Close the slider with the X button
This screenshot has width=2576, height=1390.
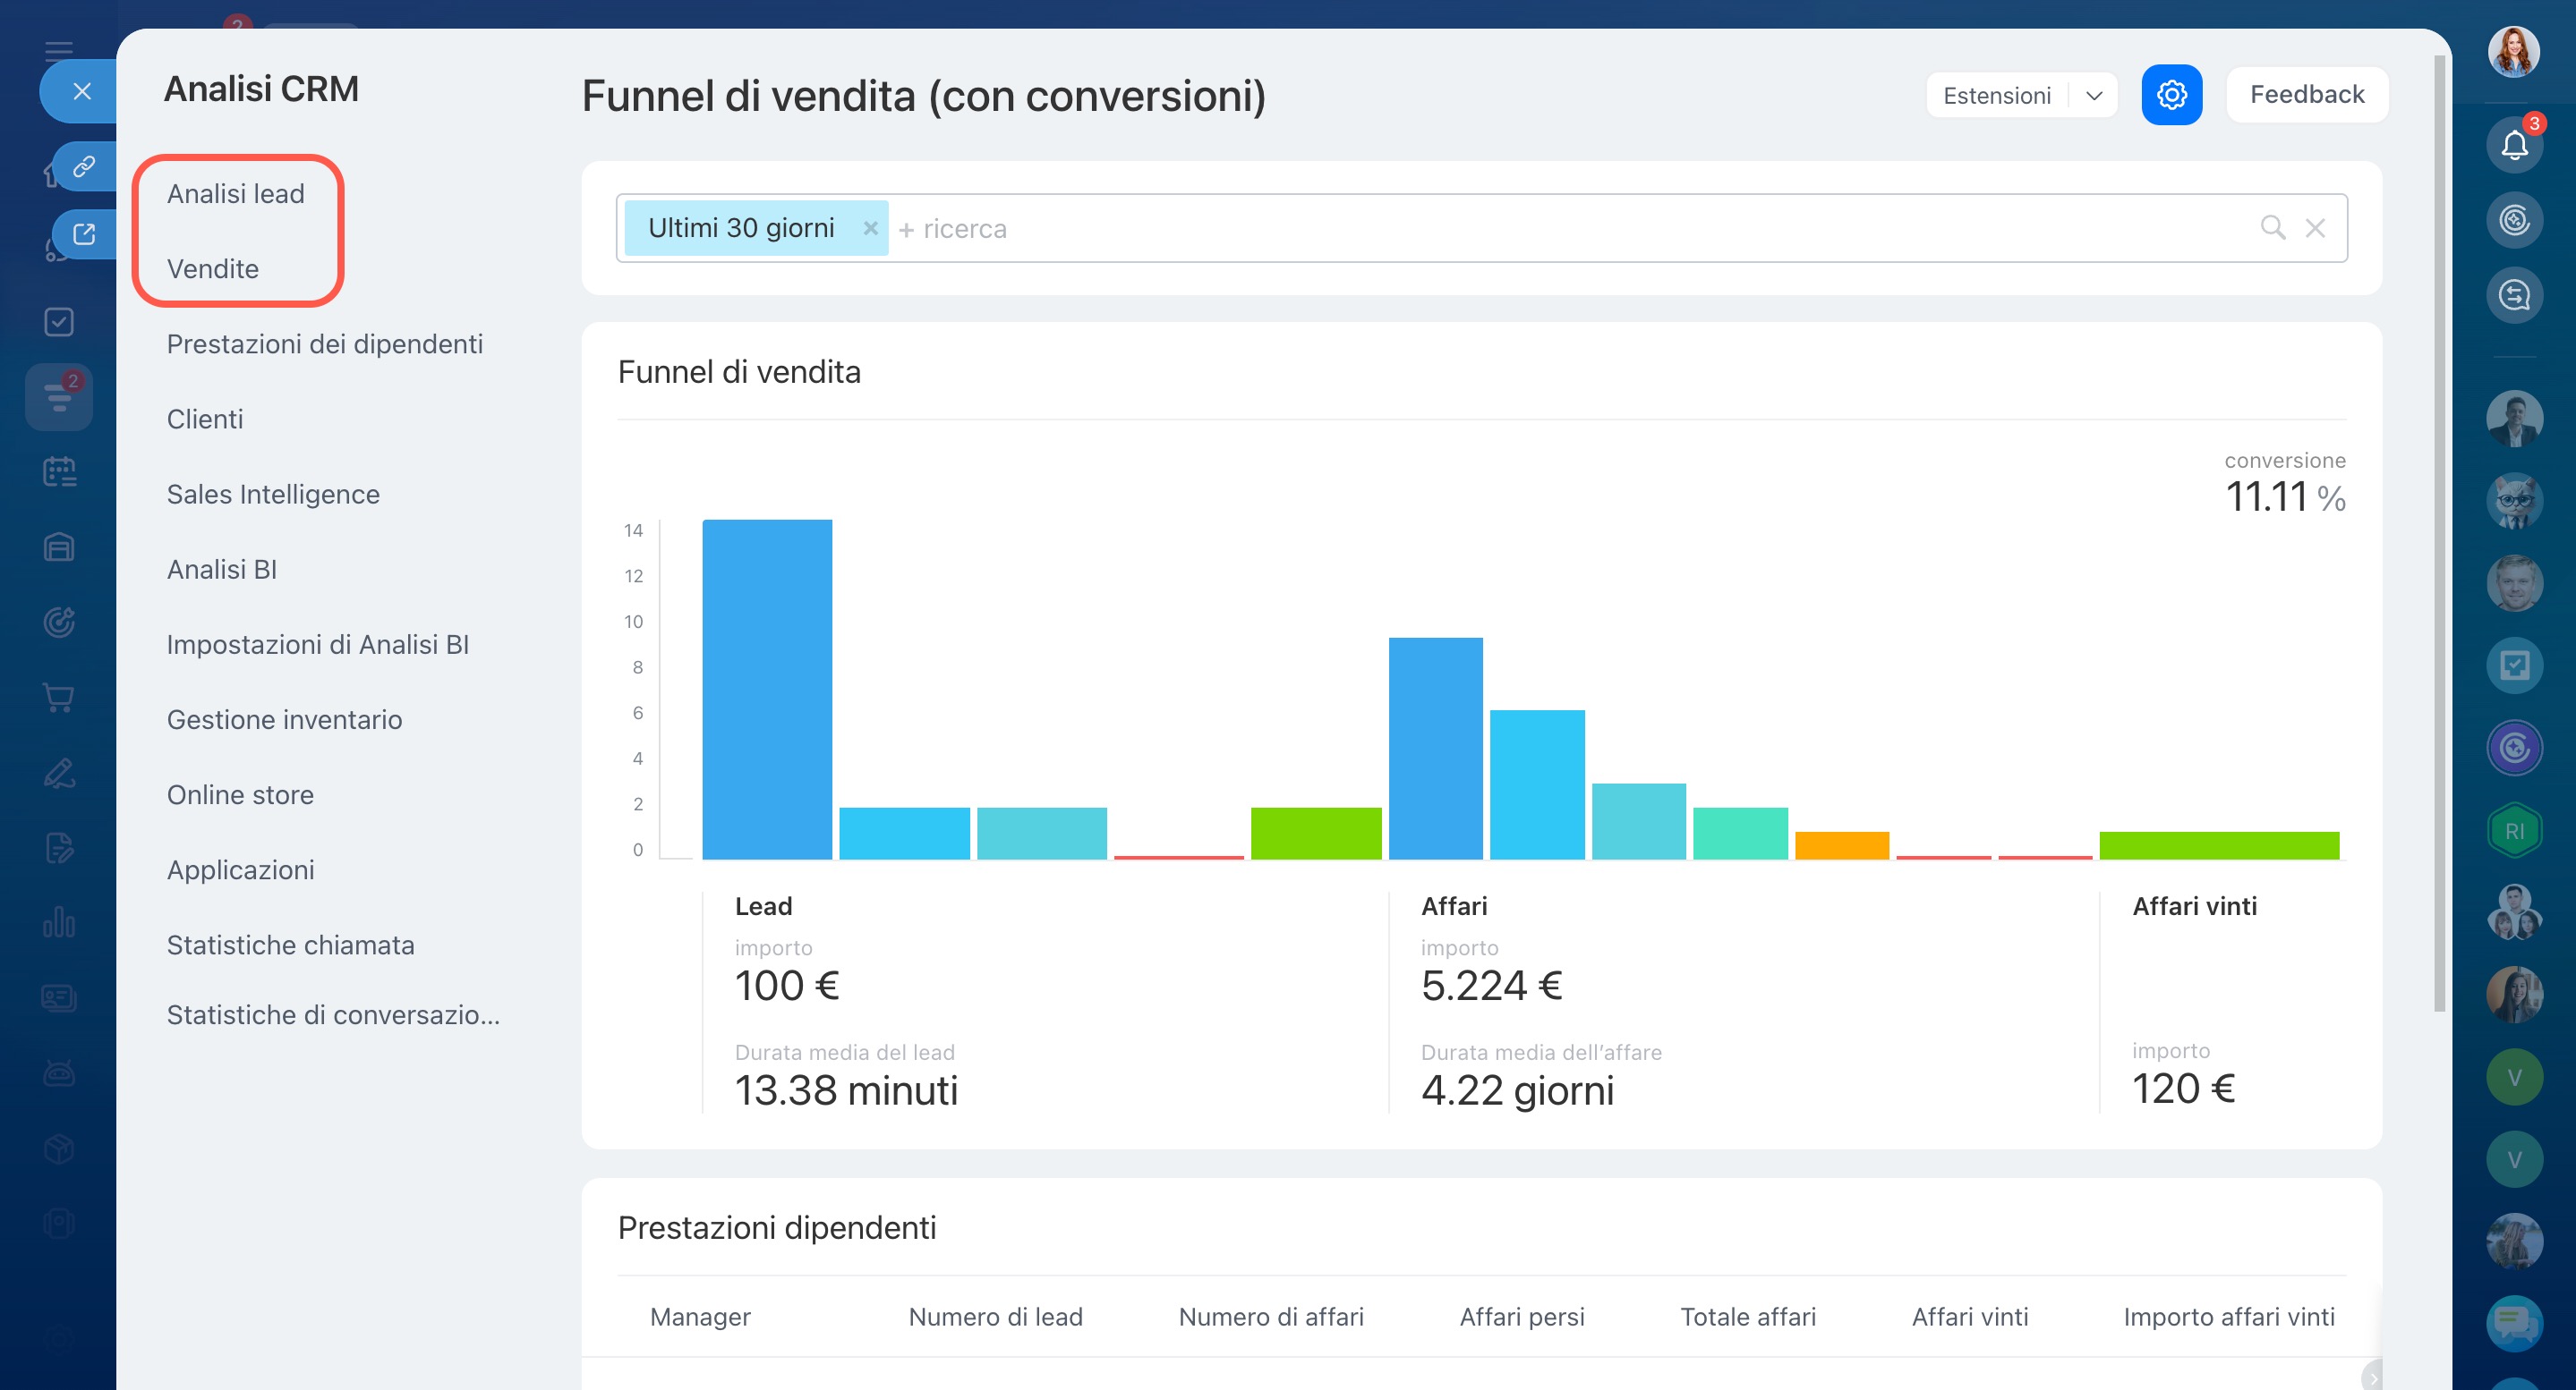click(x=82, y=91)
